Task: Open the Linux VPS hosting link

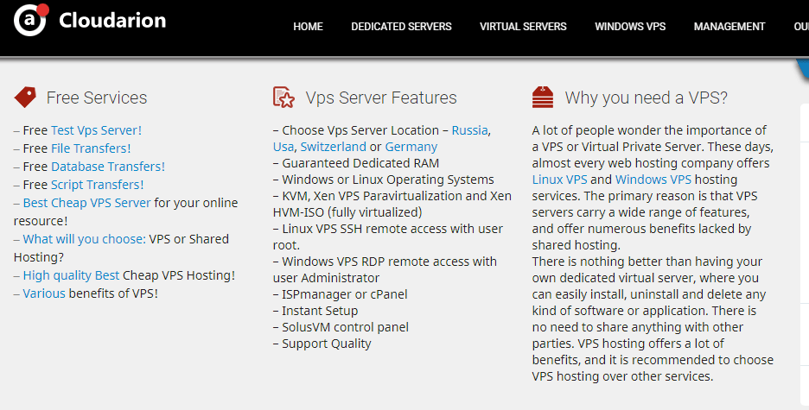Action: pyautogui.click(x=560, y=180)
